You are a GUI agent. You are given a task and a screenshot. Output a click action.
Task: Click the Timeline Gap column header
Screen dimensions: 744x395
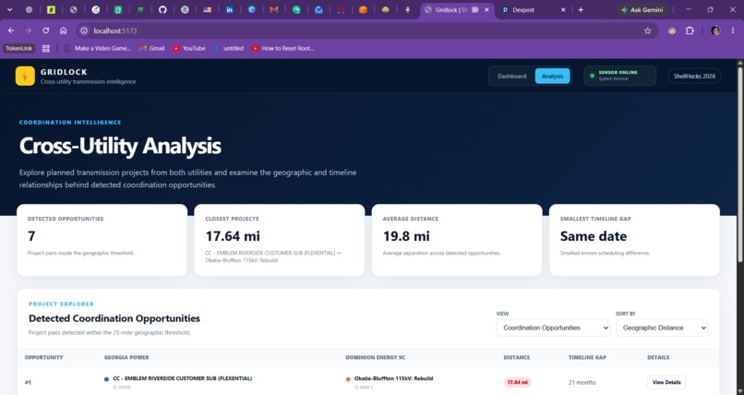[587, 357]
